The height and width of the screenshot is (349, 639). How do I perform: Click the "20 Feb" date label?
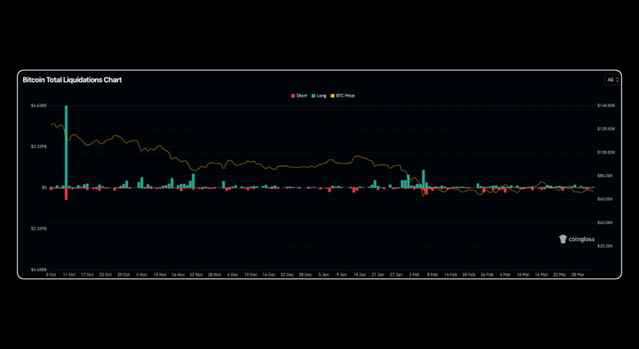[469, 275]
